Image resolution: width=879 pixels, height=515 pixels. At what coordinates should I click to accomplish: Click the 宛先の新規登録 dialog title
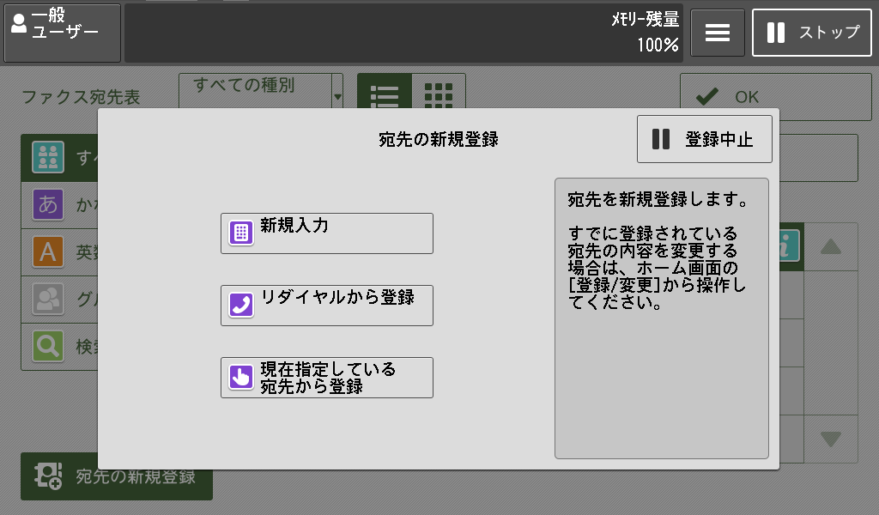439,139
